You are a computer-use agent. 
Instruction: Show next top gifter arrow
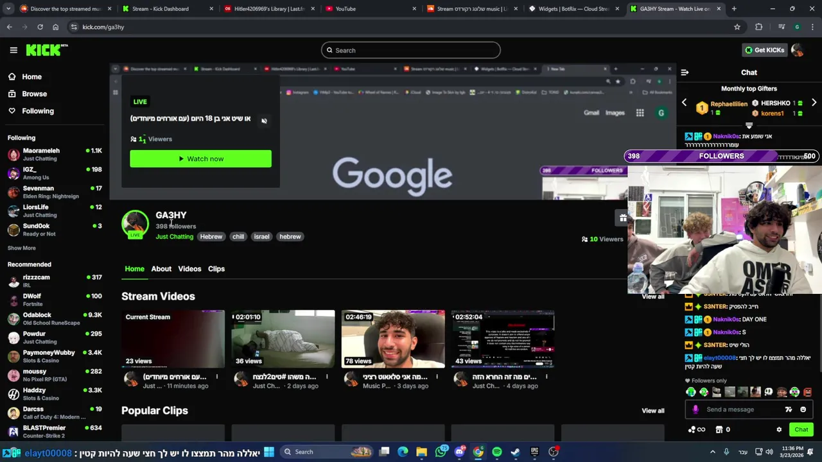click(x=814, y=103)
